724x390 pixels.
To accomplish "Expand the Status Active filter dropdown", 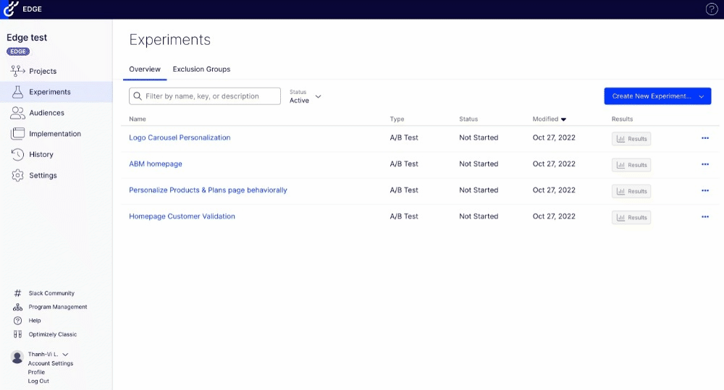I will (306, 96).
